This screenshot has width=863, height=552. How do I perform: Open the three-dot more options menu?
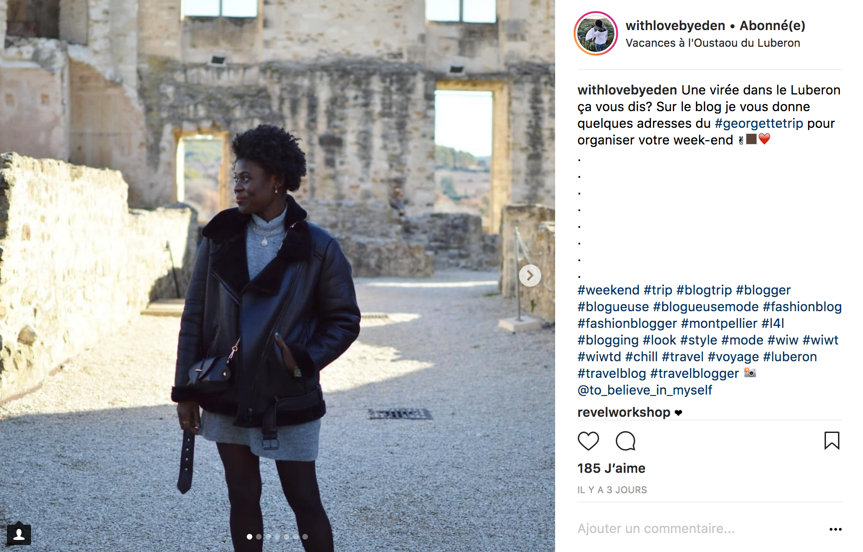point(835,529)
